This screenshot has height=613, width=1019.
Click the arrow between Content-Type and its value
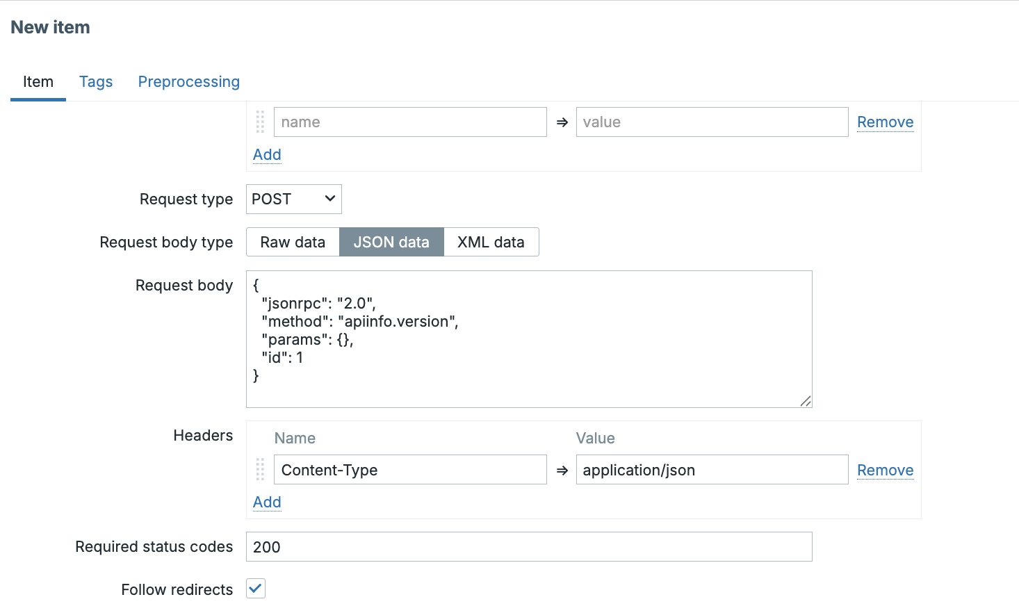[x=561, y=469]
